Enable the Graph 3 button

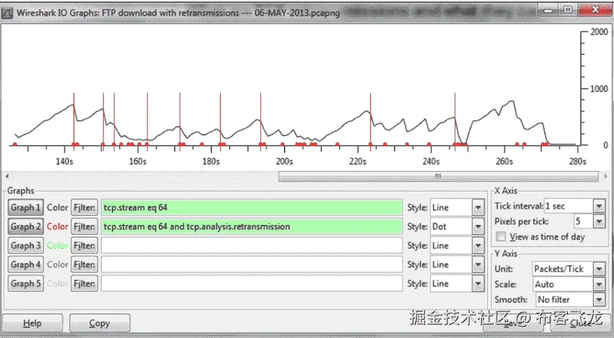click(26, 245)
